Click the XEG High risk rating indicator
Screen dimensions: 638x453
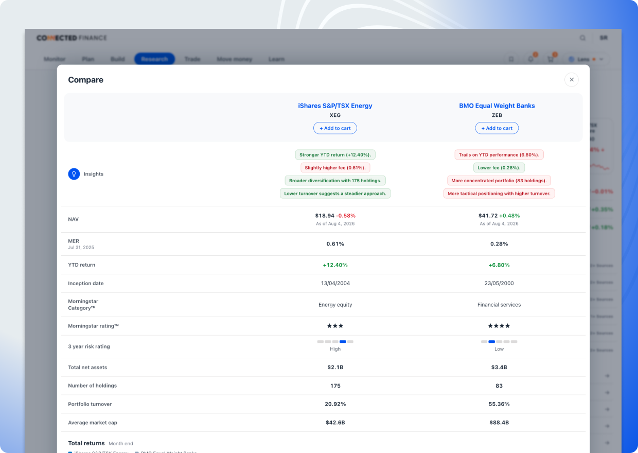tap(335, 345)
